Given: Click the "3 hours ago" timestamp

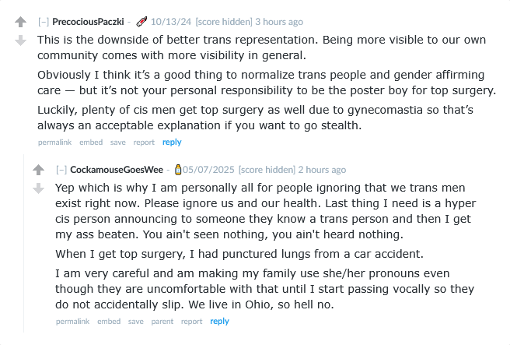Looking at the screenshot, I should (x=278, y=22).
